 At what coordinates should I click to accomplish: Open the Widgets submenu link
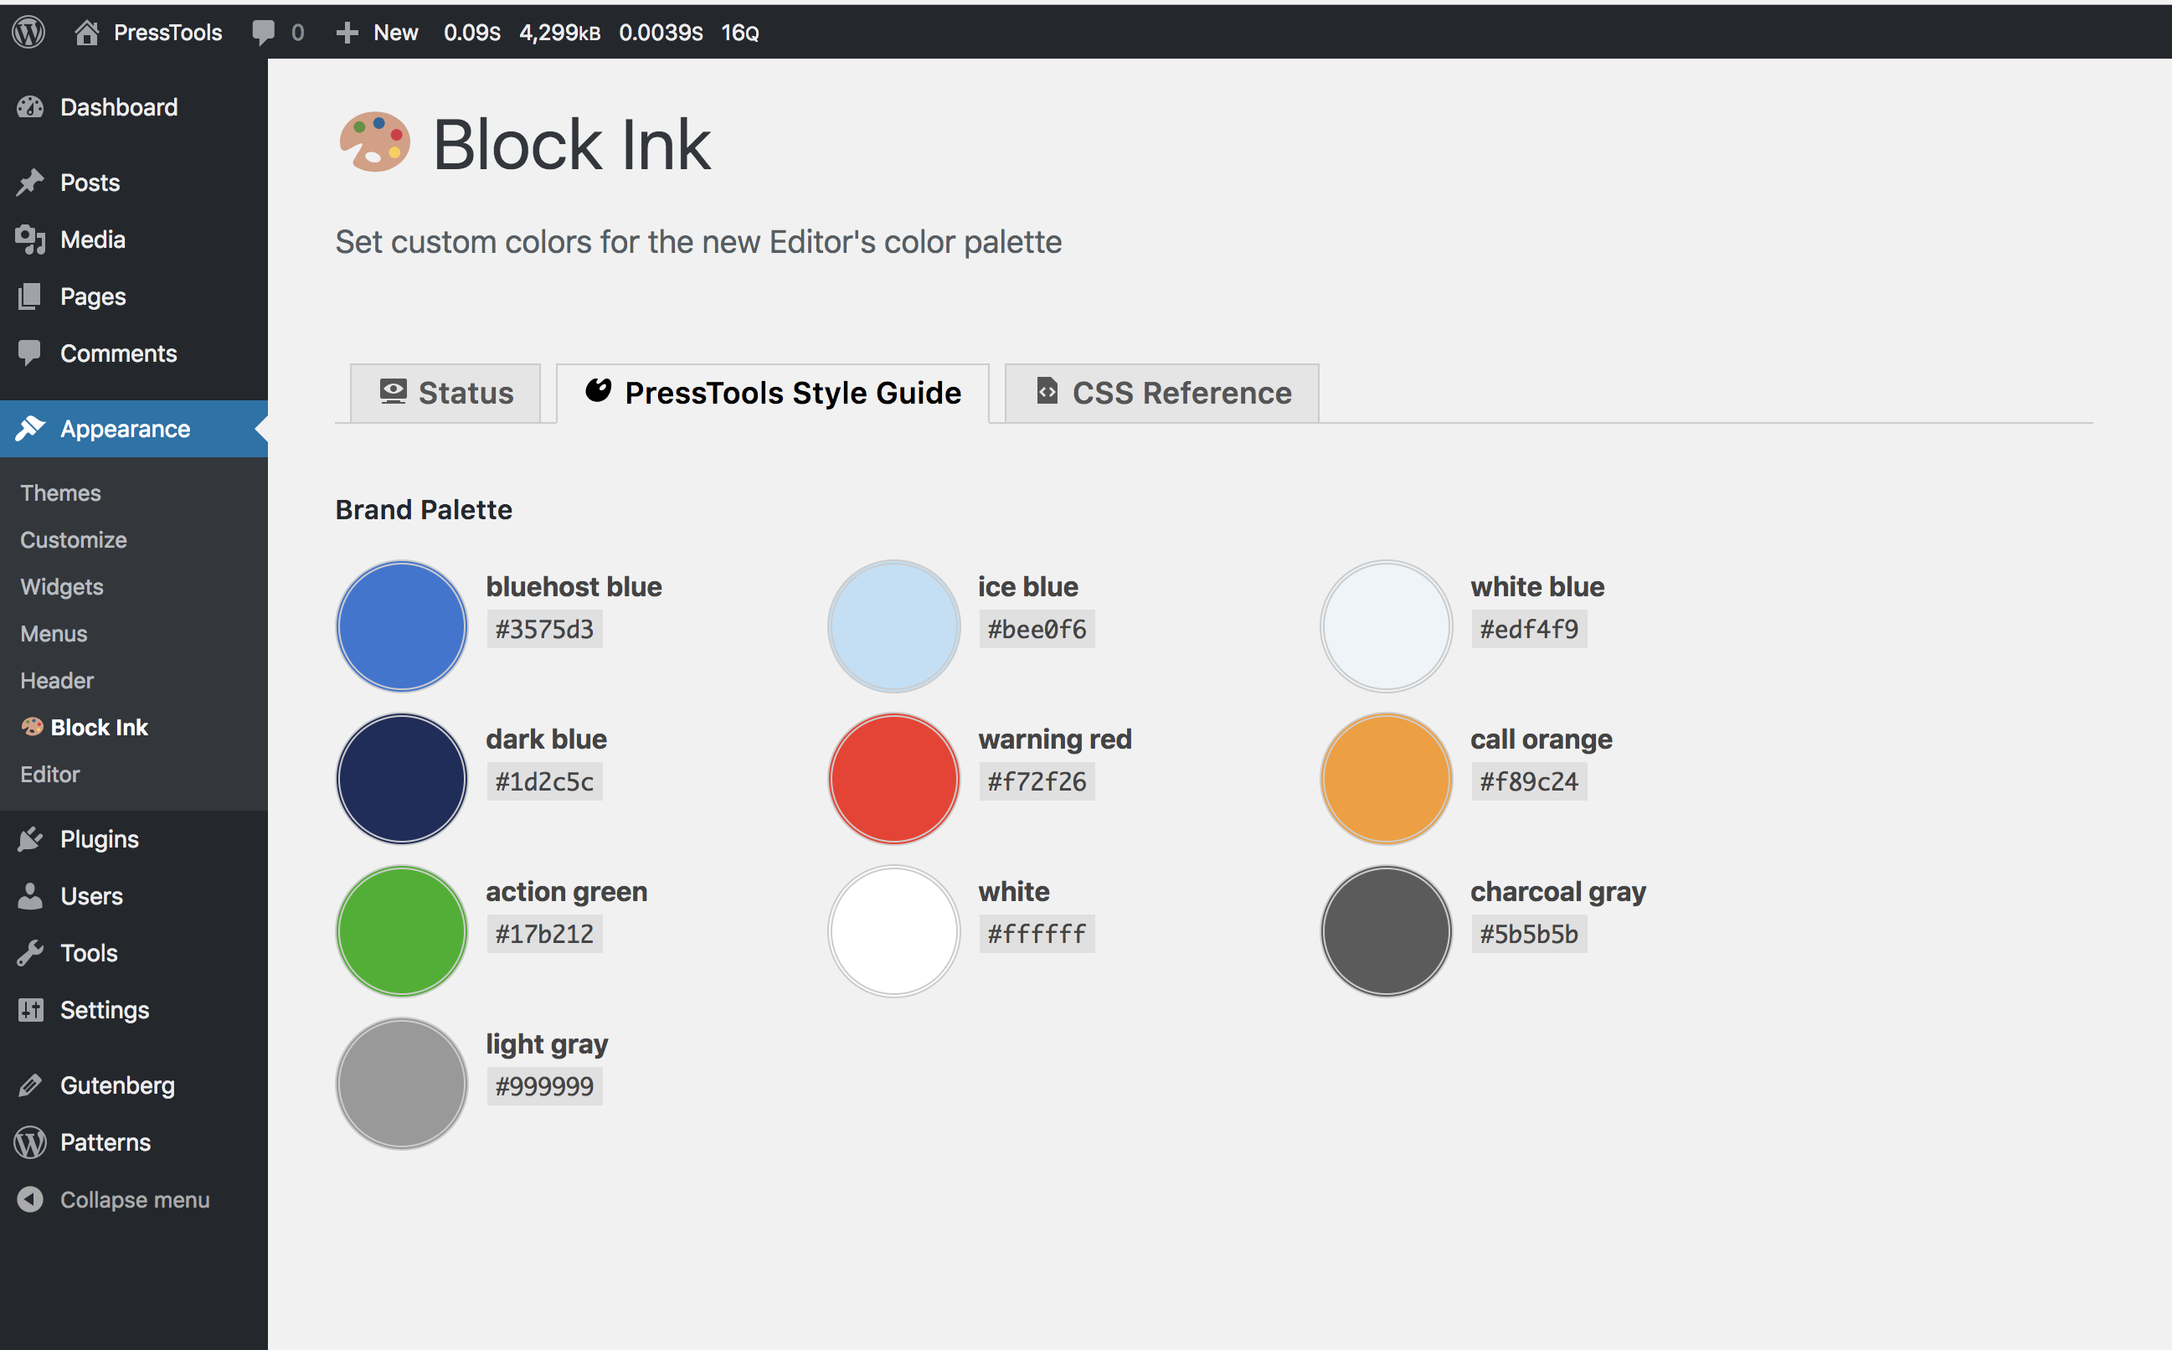click(x=62, y=586)
